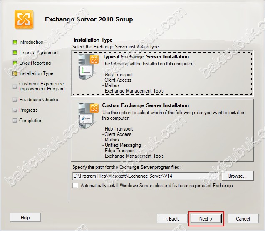
Task: Go to previous page with < Back
Action: point(172,218)
